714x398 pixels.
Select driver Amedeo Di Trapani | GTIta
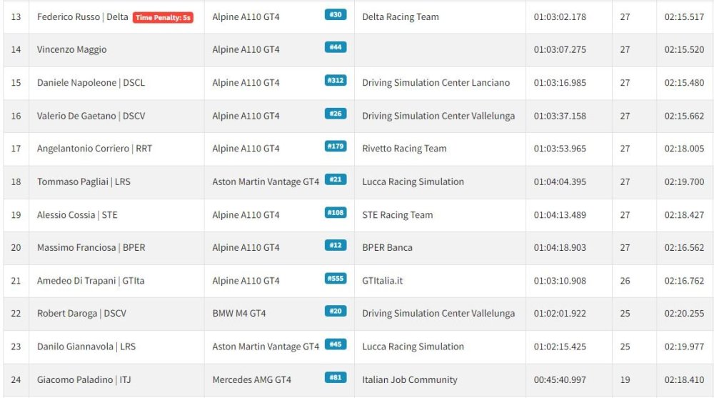pos(91,281)
